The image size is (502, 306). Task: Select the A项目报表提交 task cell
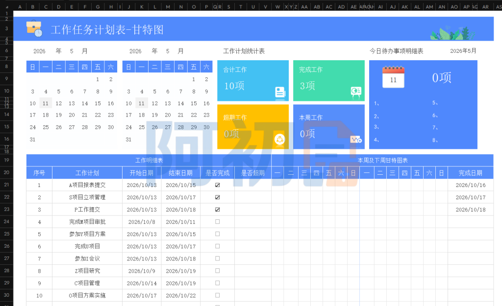point(87,185)
